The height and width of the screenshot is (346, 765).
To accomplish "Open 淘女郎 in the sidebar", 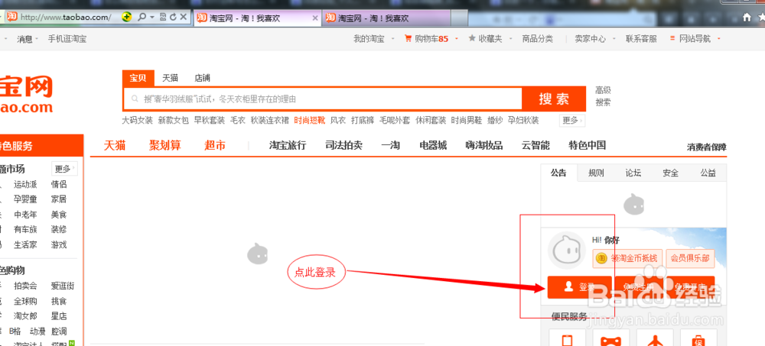I will [25, 316].
